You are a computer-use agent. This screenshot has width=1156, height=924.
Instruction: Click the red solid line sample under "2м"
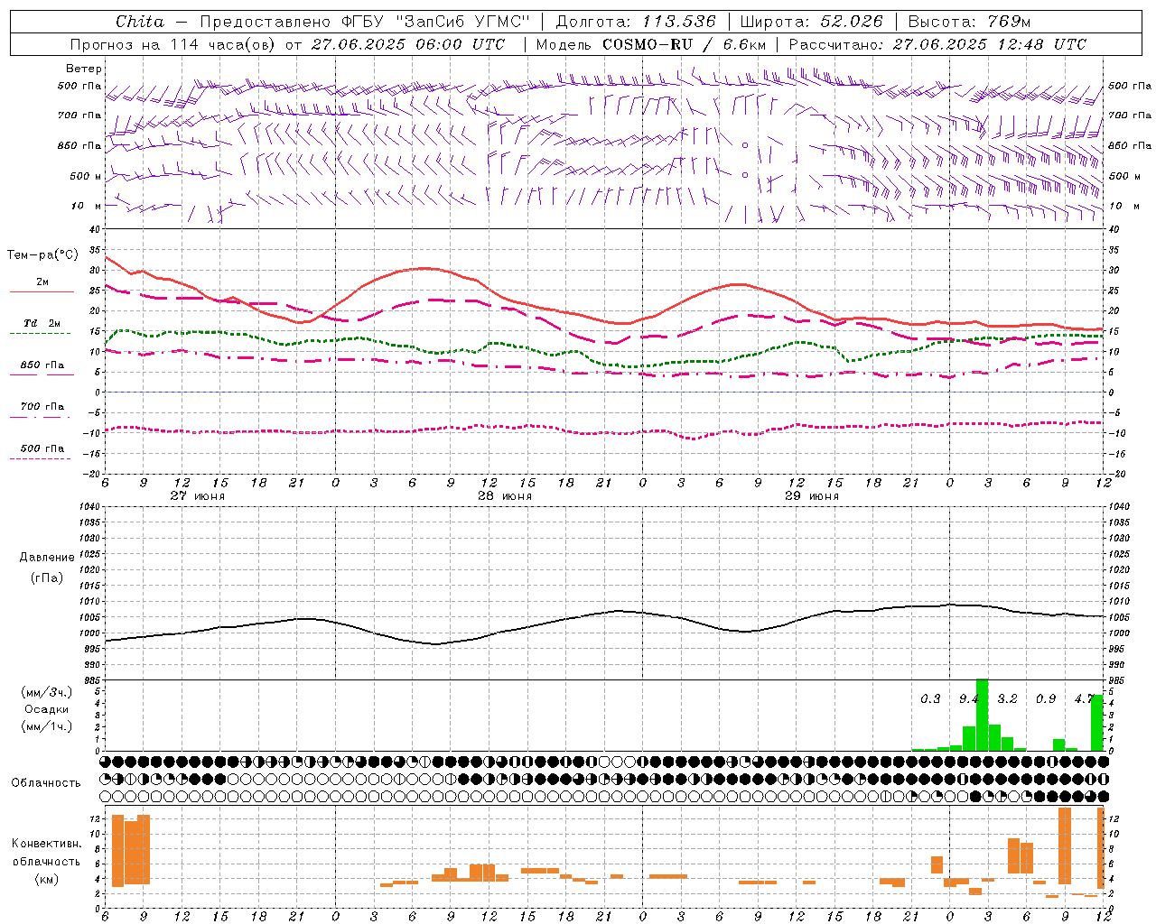click(x=42, y=292)
